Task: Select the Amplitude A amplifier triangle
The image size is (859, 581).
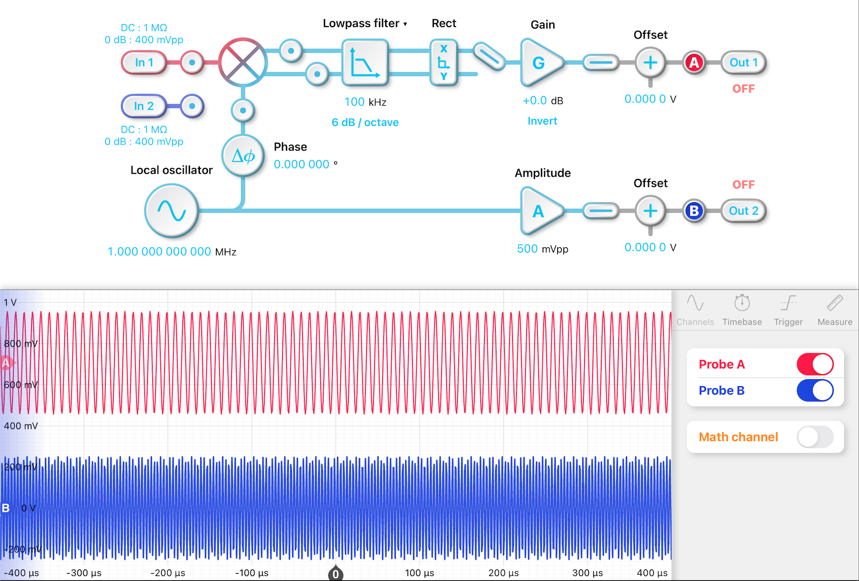Action: [x=542, y=211]
